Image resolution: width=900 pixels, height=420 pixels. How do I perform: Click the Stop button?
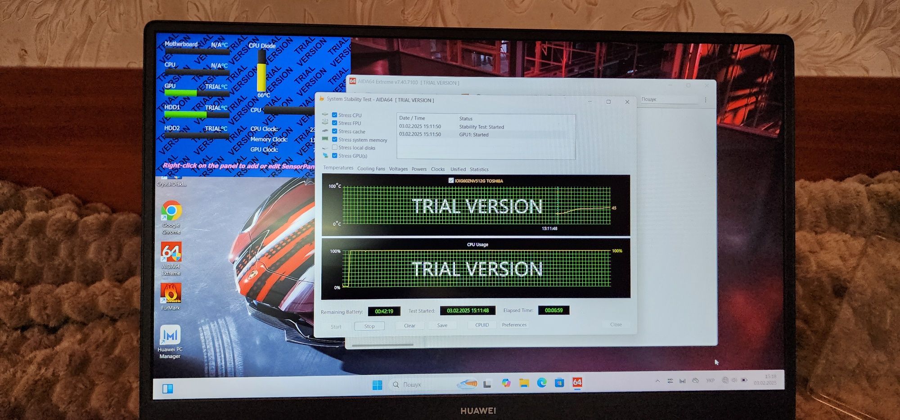tap(369, 326)
